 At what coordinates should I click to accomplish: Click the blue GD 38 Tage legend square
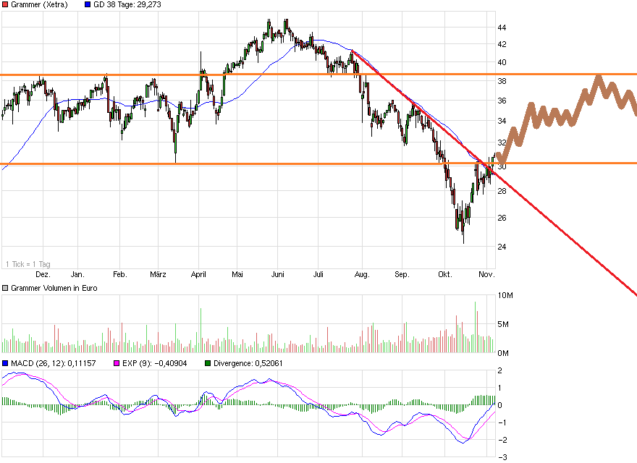(88, 5)
